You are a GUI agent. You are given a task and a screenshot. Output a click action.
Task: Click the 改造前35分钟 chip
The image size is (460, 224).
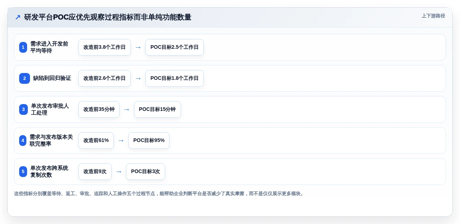click(99, 109)
